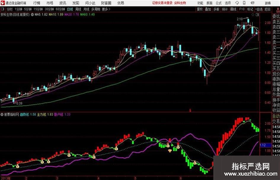This screenshot has width=280, height=180.
Task: Toggle the right panel icon at chart corner
Action: (257, 15)
